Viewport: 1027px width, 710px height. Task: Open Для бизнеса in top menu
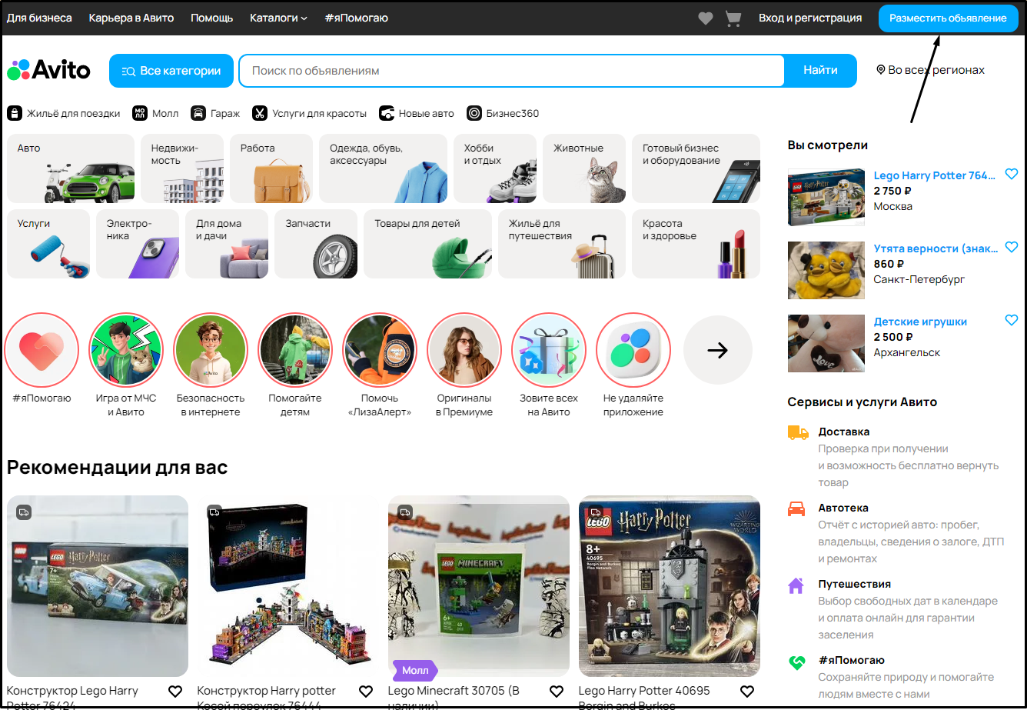click(39, 18)
